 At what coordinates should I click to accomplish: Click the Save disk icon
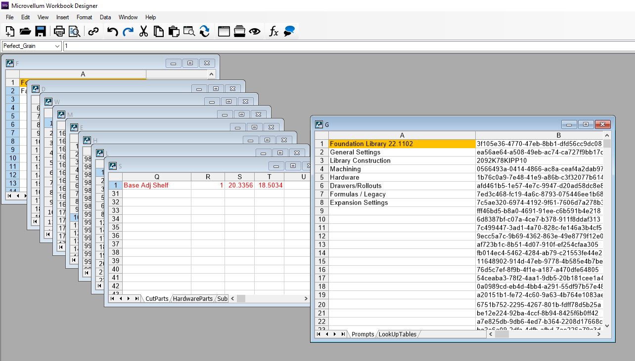point(41,31)
